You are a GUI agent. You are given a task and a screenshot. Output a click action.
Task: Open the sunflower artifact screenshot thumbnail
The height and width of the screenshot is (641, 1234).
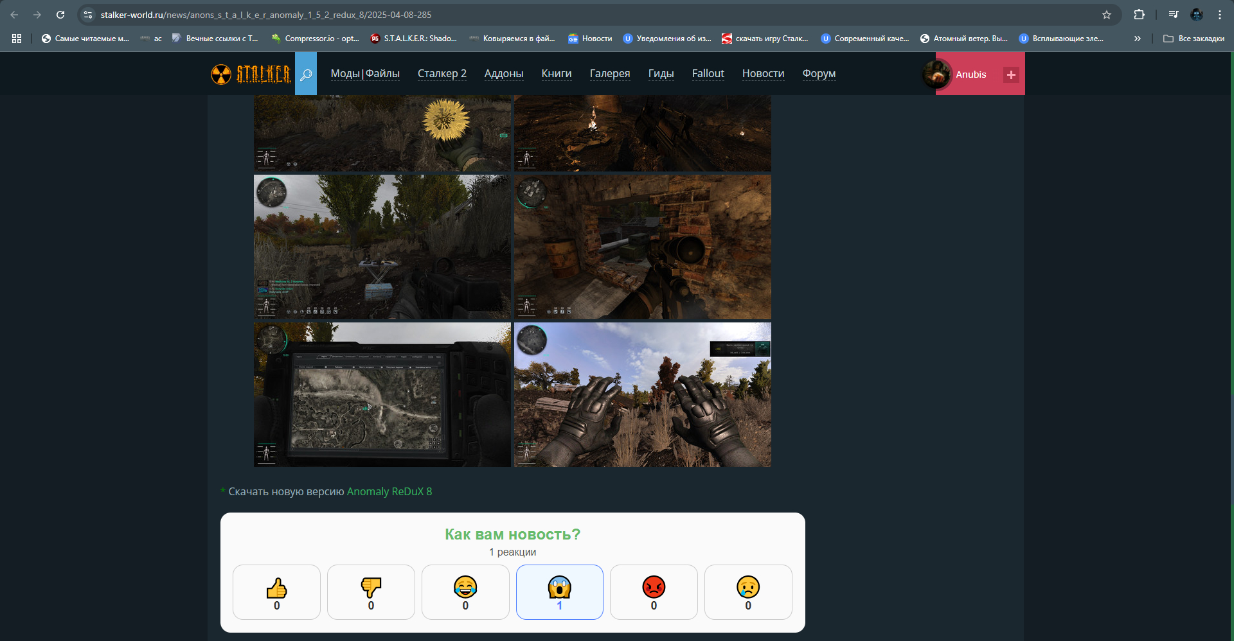tap(382, 133)
